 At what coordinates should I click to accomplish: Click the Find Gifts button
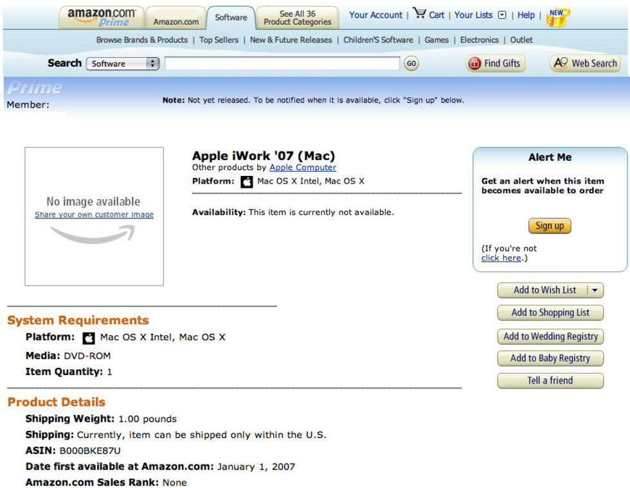(x=494, y=64)
